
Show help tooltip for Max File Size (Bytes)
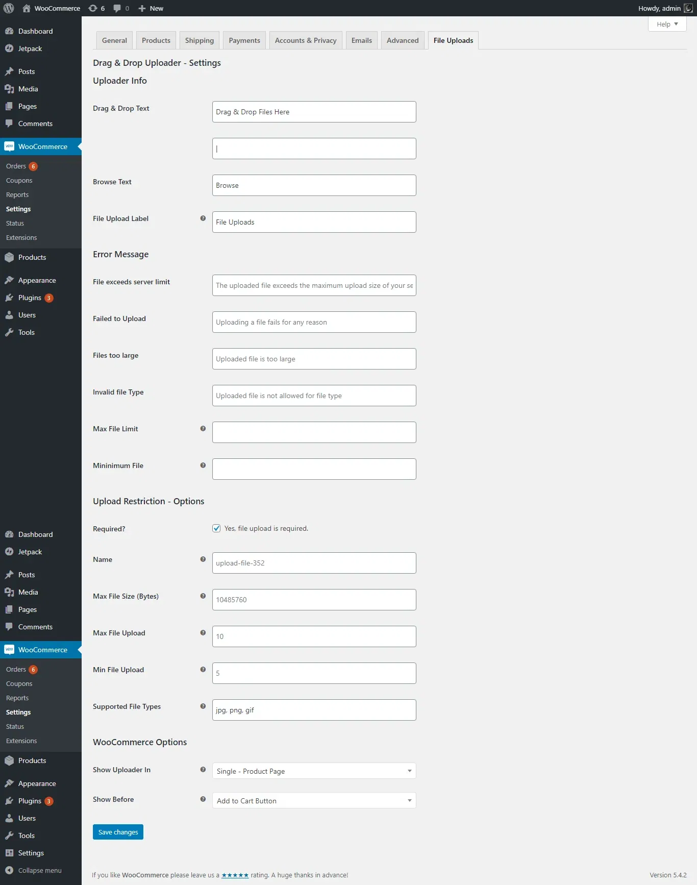[203, 596]
